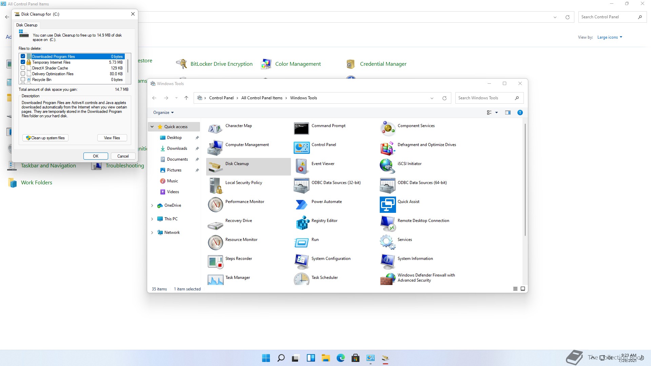
Task: Switch to details view in status bar
Action: 515,289
